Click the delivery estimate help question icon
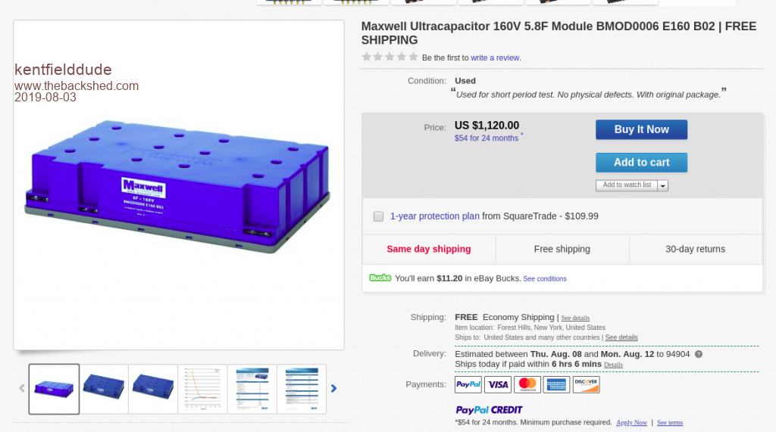 tap(699, 354)
